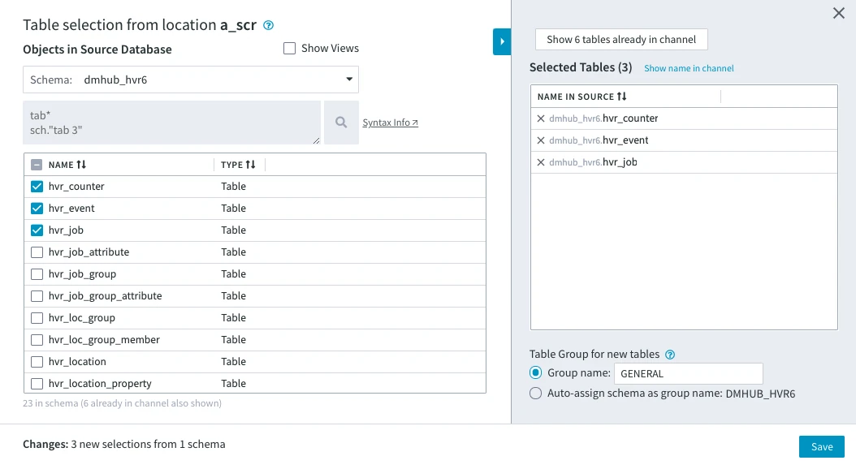Toggle the select-all checkbox in table header

pyautogui.click(x=36, y=165)
